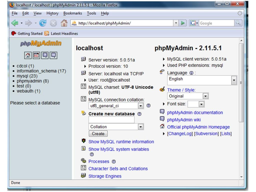
Task: Open the Edit menu
Action: [25, 13]
